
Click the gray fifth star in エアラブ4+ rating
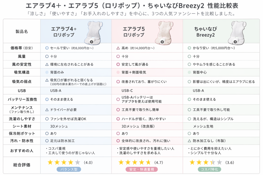77,162
